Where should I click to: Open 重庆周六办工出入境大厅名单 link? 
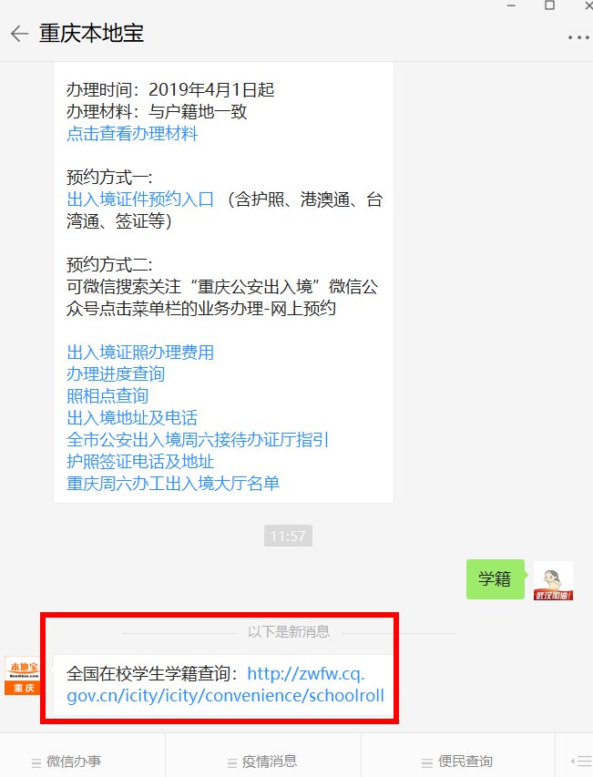click(173, 483)
